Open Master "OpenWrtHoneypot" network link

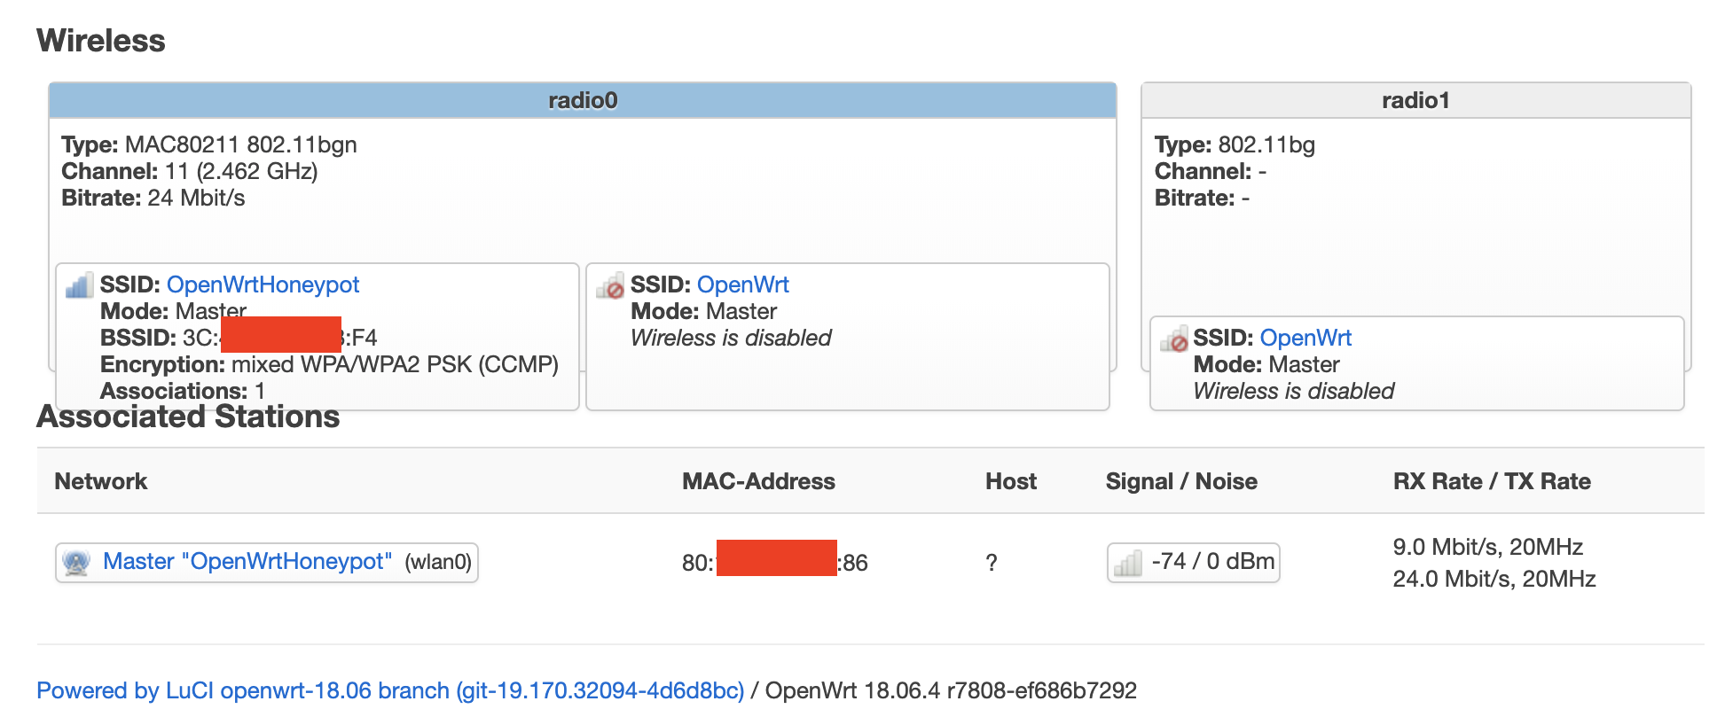pyautogui.click(x=247, y=561)
